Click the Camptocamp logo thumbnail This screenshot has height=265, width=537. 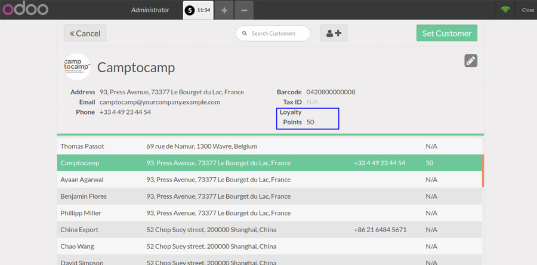click(x=77, y=67)
